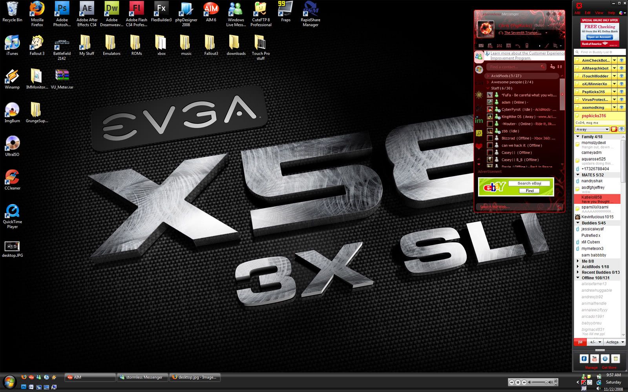Click Open an Account in bank ad

599,37
